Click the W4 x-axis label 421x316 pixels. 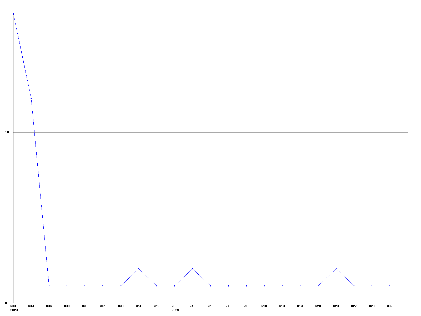click(x=192, y=306)
